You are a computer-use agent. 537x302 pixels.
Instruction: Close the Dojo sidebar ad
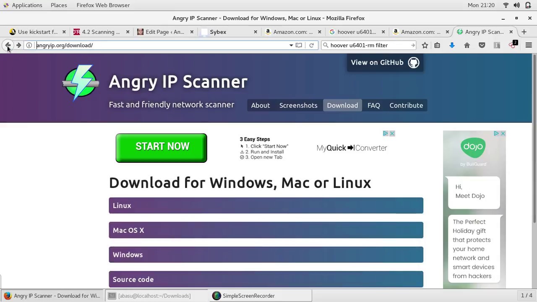point(503,133)
